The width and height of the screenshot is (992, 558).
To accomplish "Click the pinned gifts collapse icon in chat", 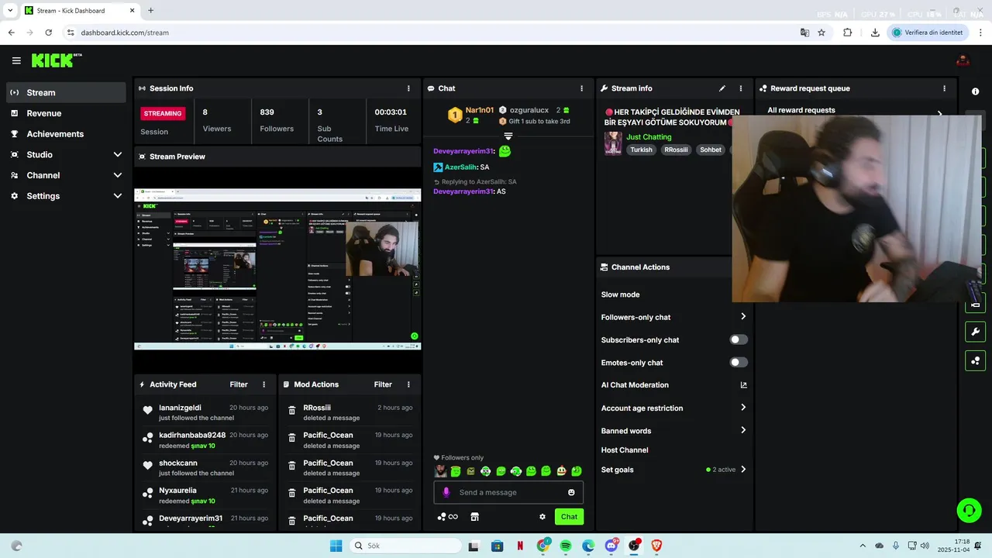I will pos(508,136).
